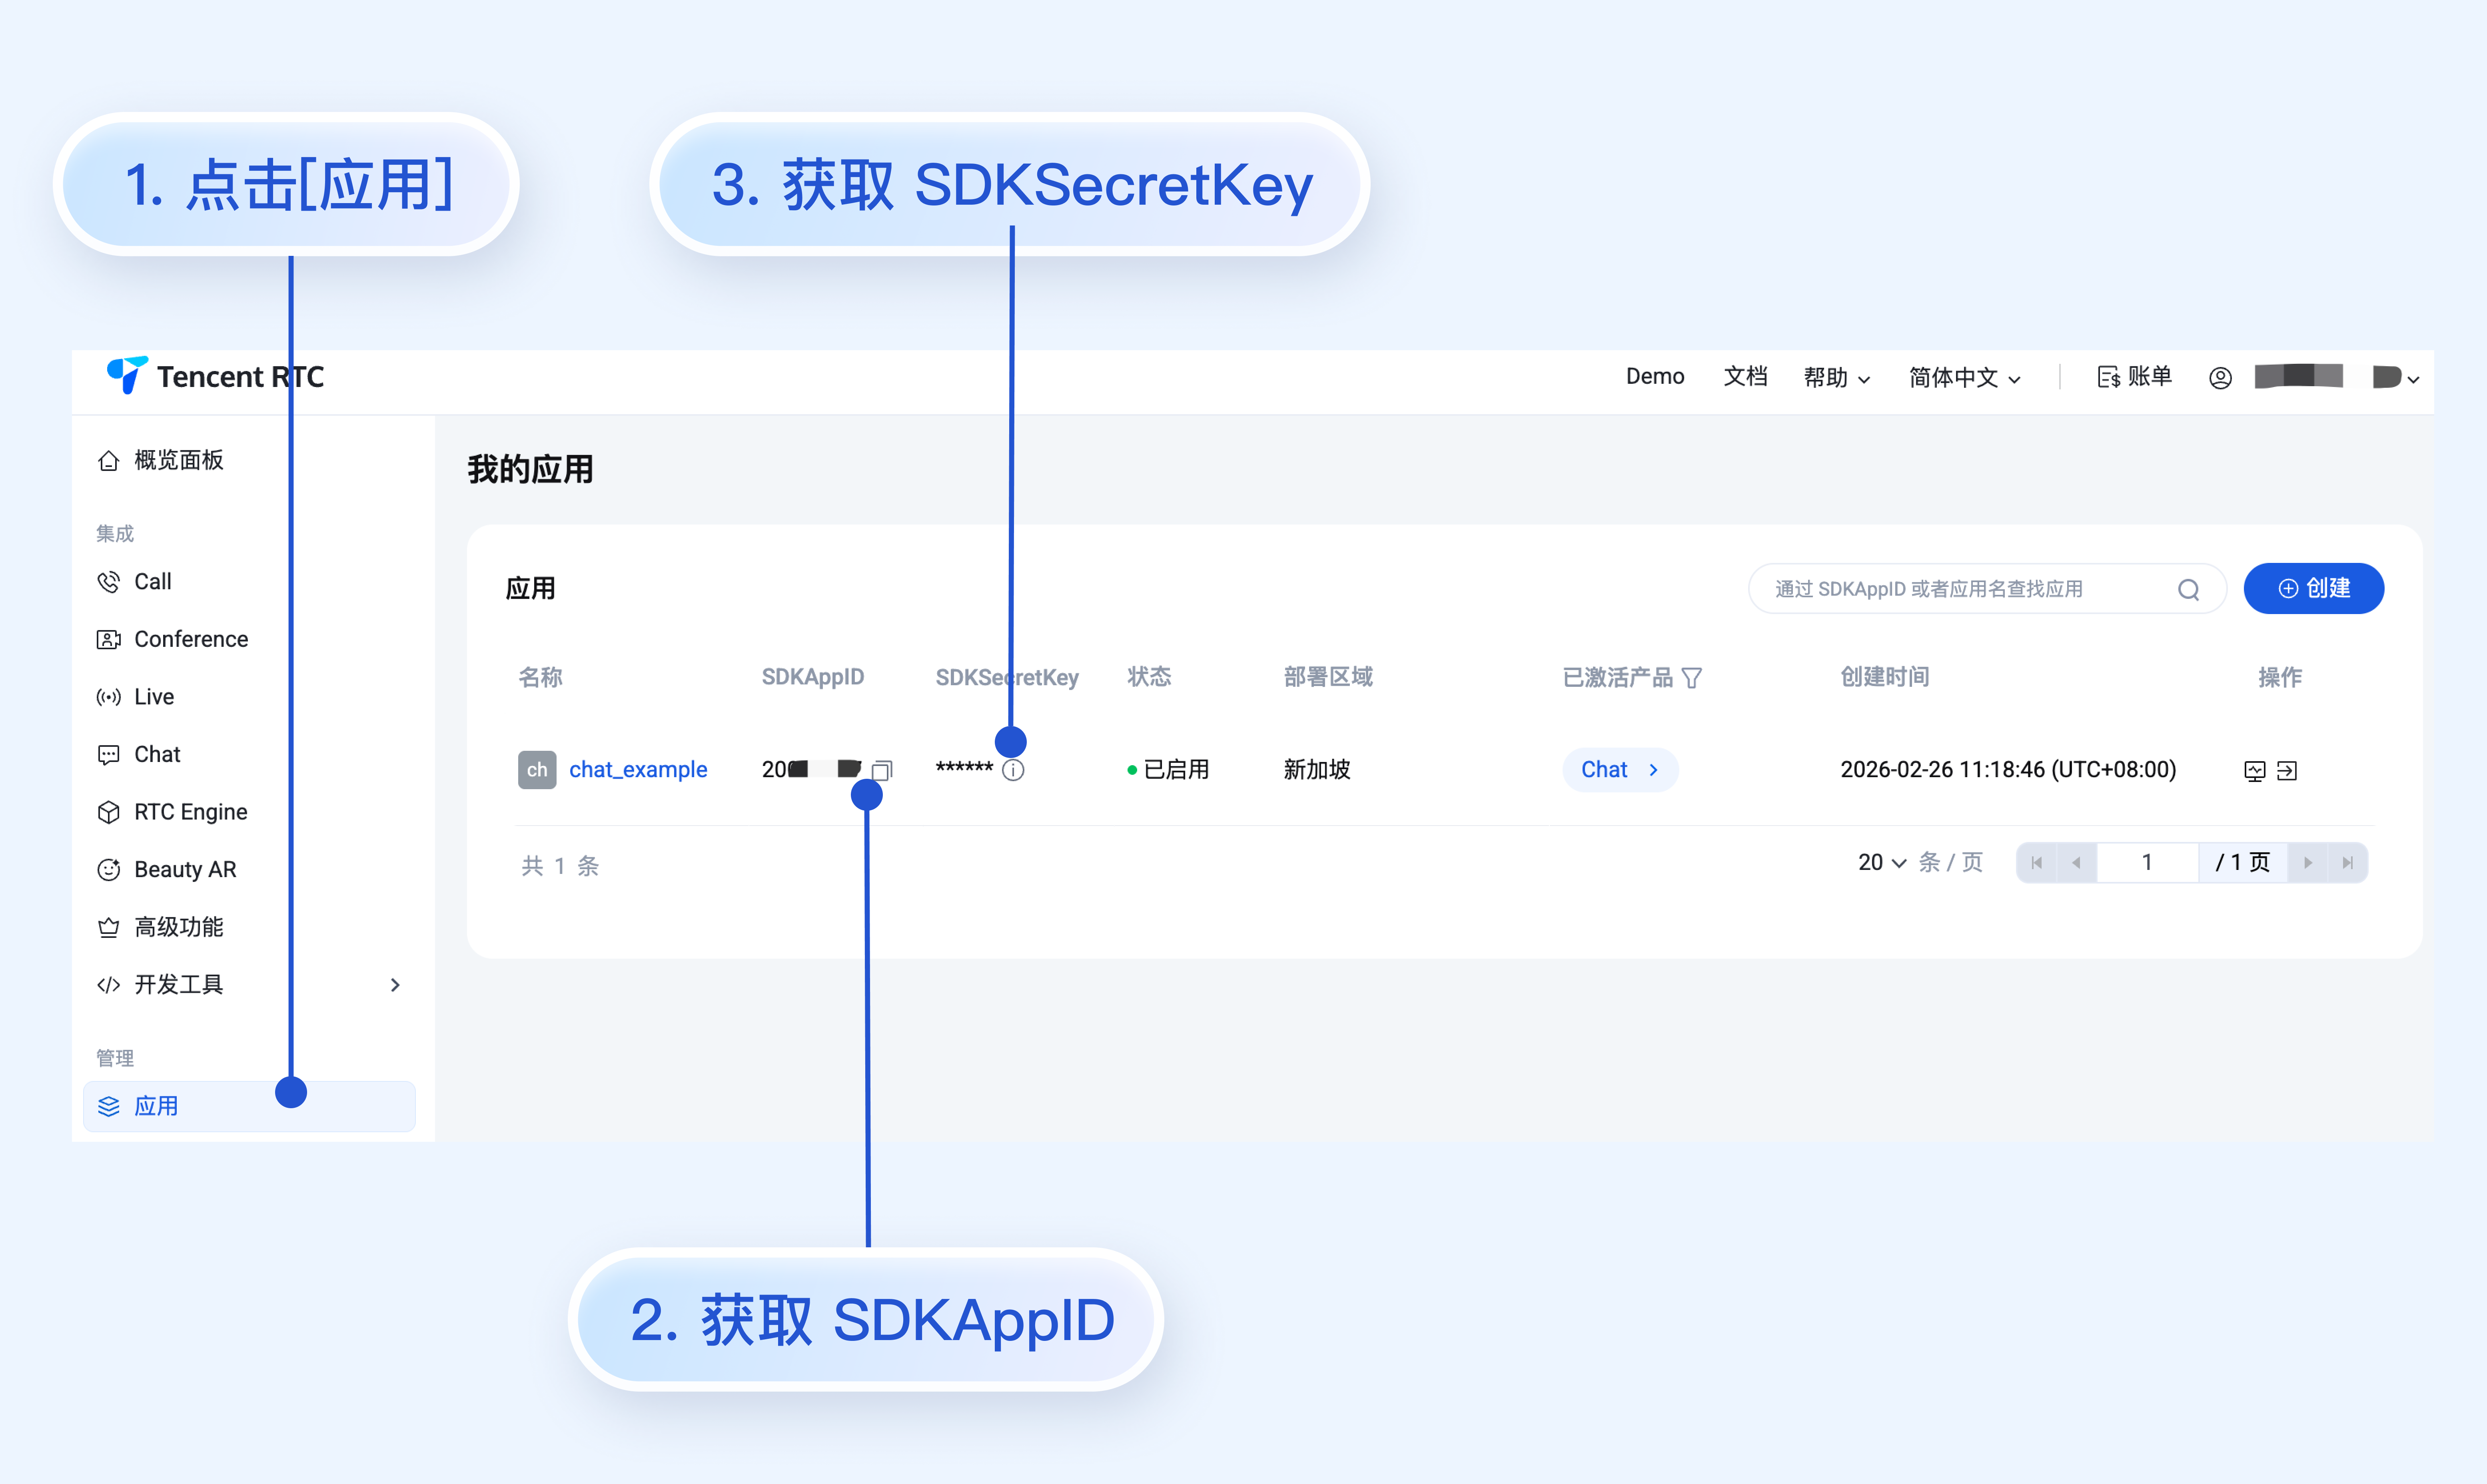Click the SDKSecretKey info icon
This screenshot has height=1484, width=2487.
1013,770
